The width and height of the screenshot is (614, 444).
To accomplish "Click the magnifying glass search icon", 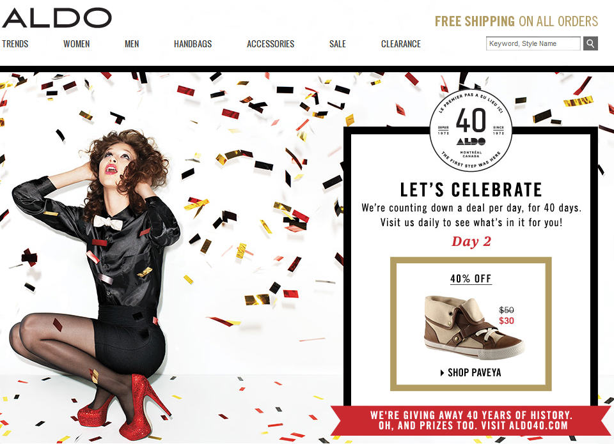I will tap(590, 43).
